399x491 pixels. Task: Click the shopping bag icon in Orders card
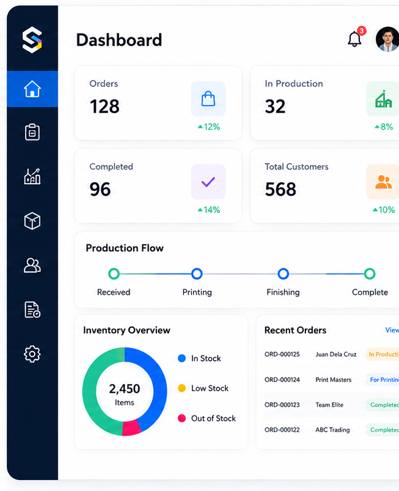click(x=208, y=99)
